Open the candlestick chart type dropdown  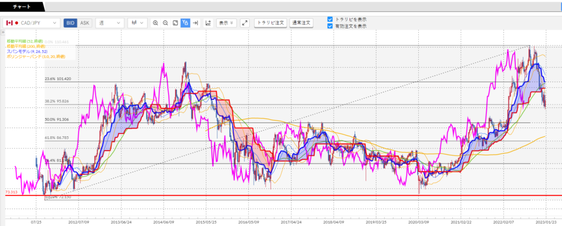pyautogui.click(x=137, y=23)
